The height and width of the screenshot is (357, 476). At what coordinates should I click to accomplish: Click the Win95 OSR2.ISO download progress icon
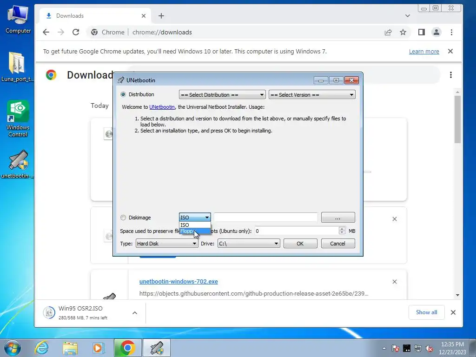tap(49, 312)
